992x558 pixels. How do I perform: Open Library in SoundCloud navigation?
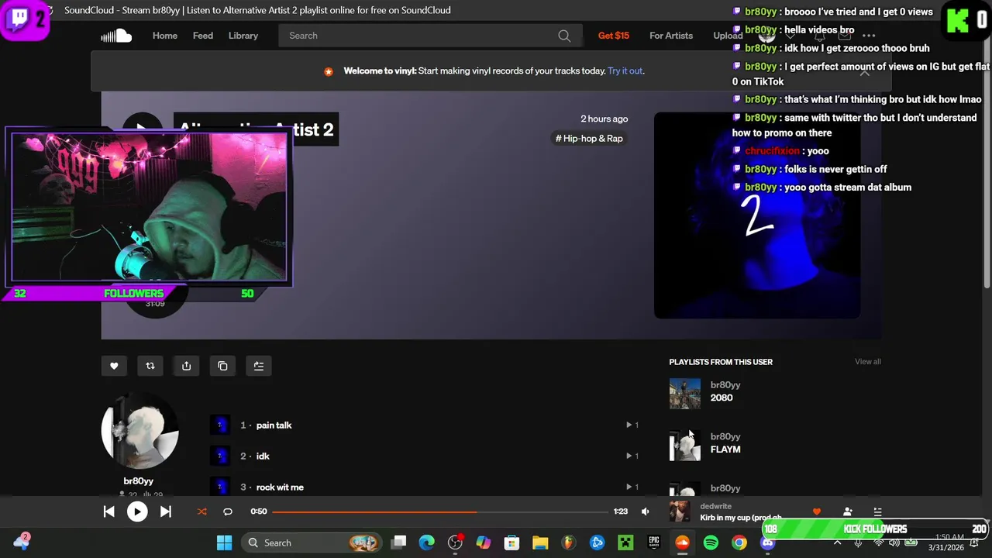(x=243, y=36)
